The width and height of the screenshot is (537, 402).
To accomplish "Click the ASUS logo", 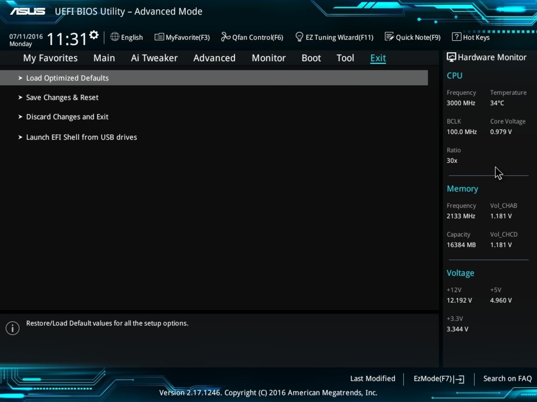I will (x=28, y=11).
